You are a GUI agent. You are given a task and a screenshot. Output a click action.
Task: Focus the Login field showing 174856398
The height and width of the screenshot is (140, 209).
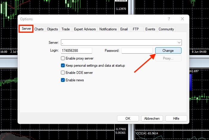(76, 51)
